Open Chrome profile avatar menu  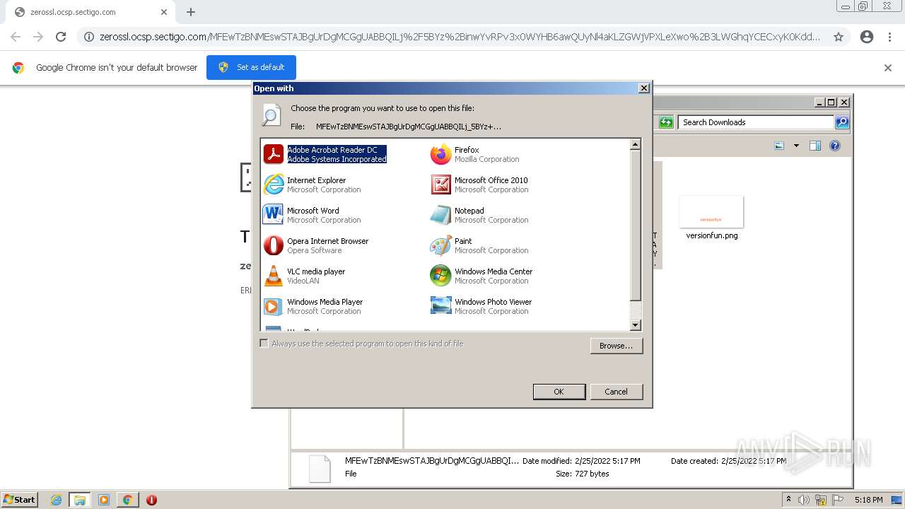click(x=867, y=37)
